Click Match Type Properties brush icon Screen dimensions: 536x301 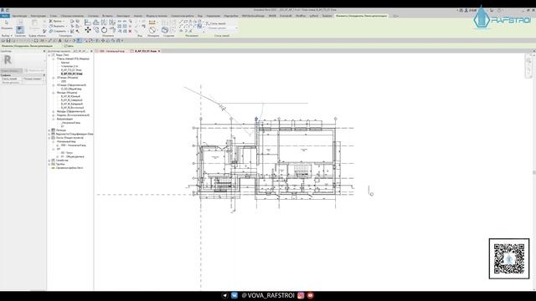44,31
